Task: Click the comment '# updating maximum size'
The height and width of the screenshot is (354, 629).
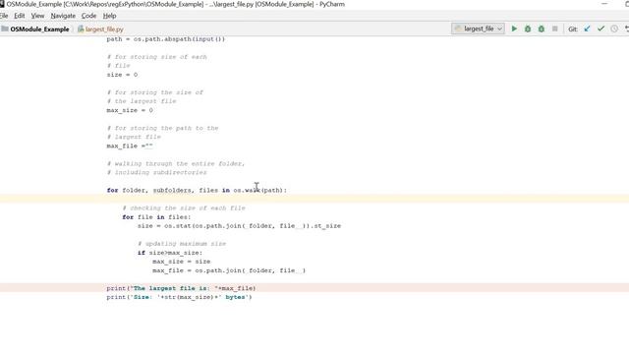Action: pyautogui.click(x=182, y=244)
